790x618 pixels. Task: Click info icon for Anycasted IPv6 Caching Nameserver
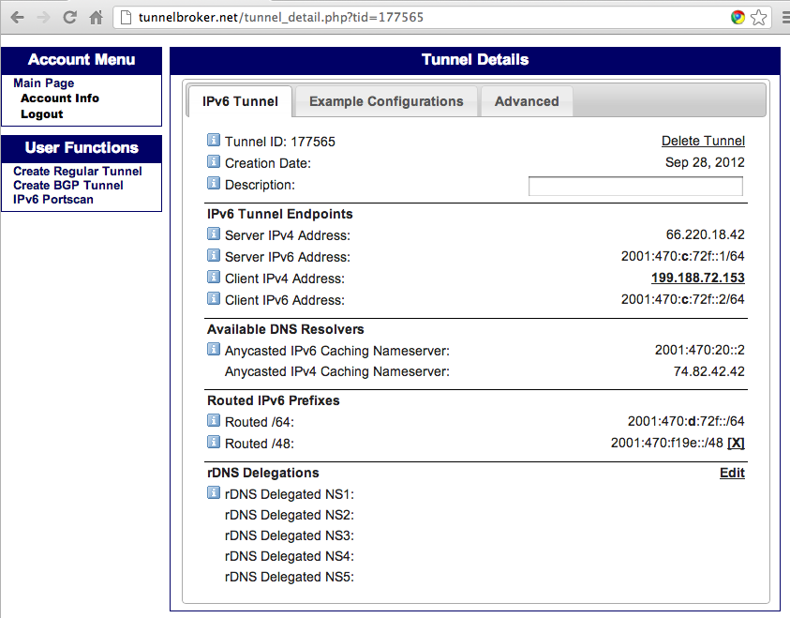pyautogui.click(x=214, y=351)
